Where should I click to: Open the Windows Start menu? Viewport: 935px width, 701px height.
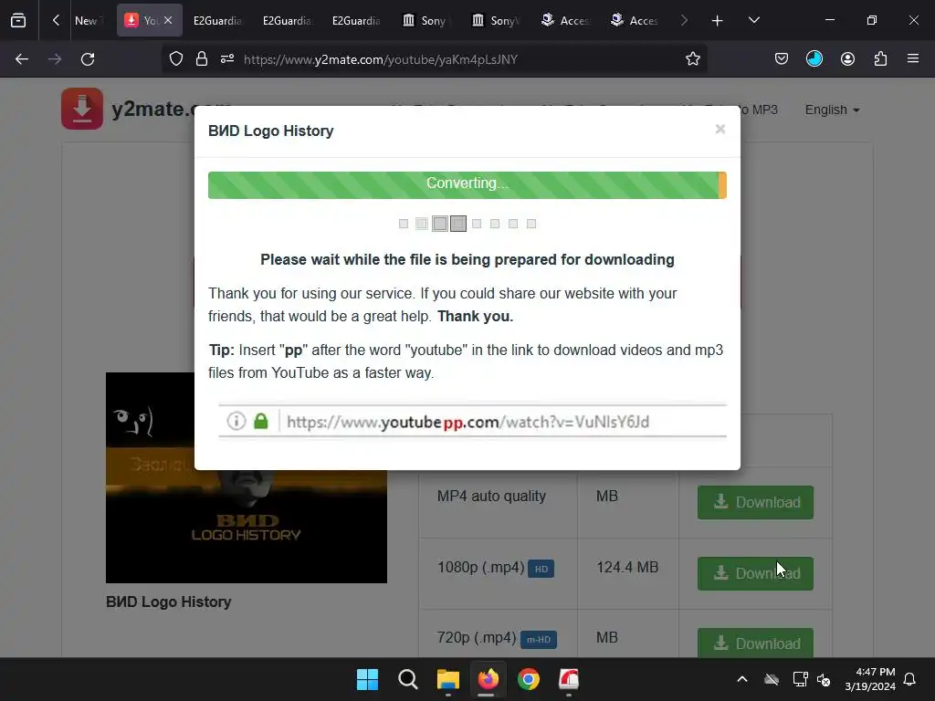coord(367,679)
